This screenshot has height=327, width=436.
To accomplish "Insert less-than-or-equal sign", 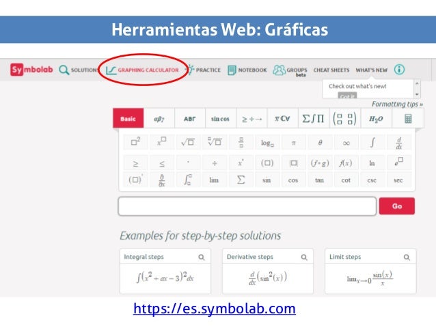I will [x=162, y=163].
